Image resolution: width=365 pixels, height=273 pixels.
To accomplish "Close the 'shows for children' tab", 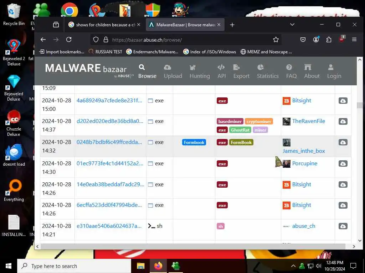I will pos(139,25).
